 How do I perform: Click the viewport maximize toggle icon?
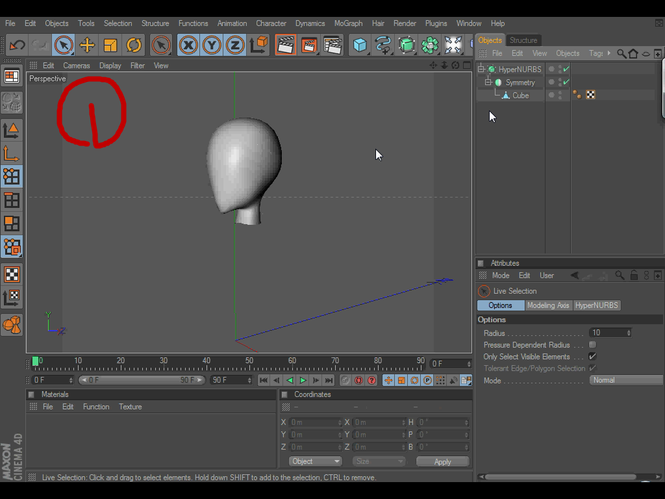467,66
